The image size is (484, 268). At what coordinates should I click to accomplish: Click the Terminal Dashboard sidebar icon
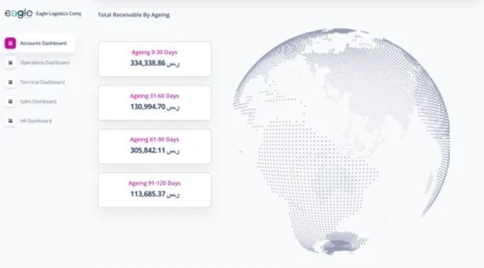[x=10, y=82]
